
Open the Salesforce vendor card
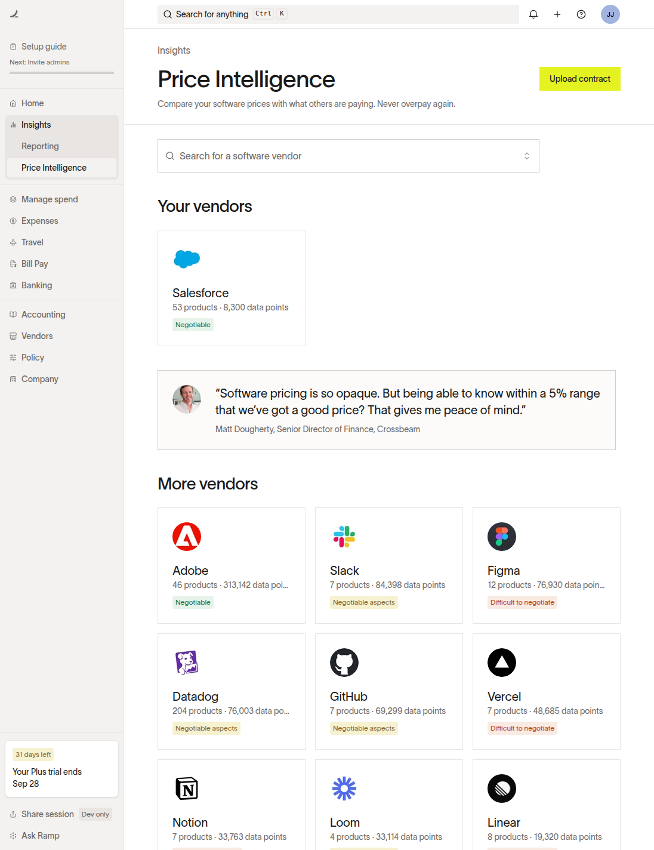coord(232,288)
